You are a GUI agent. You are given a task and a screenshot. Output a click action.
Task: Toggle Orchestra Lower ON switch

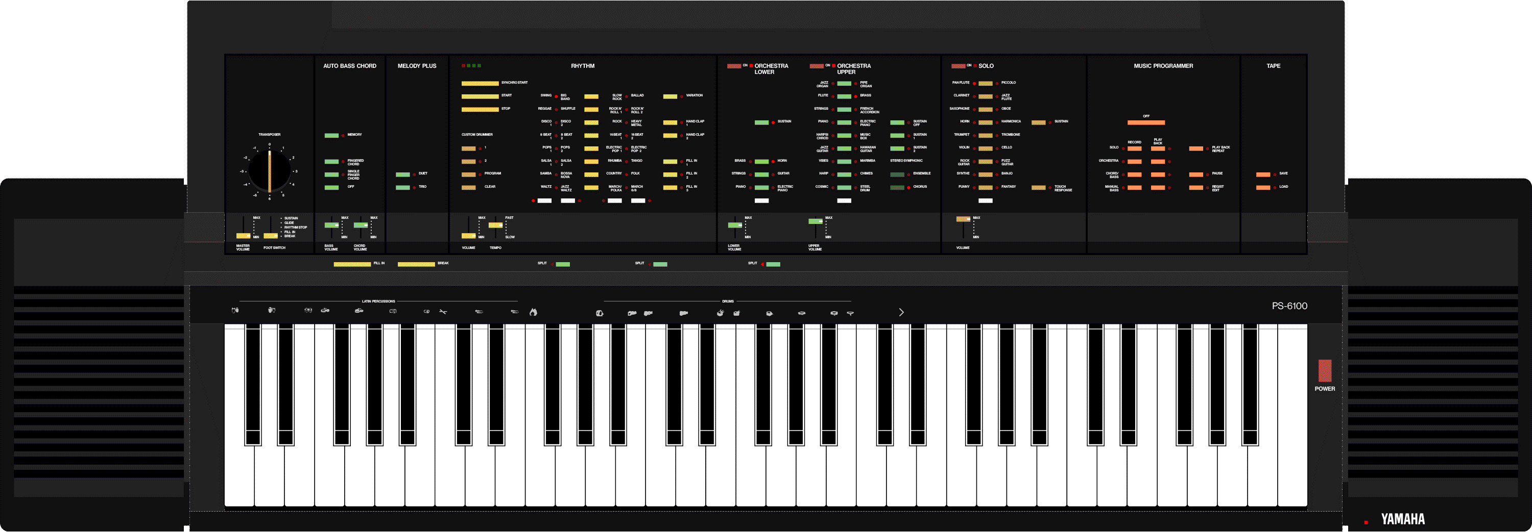pos(734,66)
